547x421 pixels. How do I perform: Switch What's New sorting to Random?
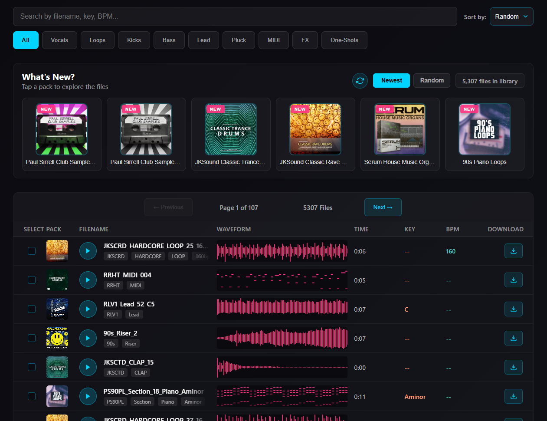[432, 80]
